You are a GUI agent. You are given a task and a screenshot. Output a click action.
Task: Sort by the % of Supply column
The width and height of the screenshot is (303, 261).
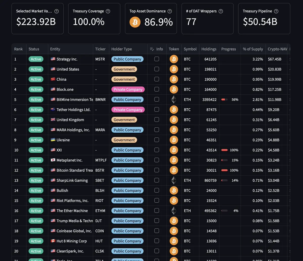click(x=253, y=49)
